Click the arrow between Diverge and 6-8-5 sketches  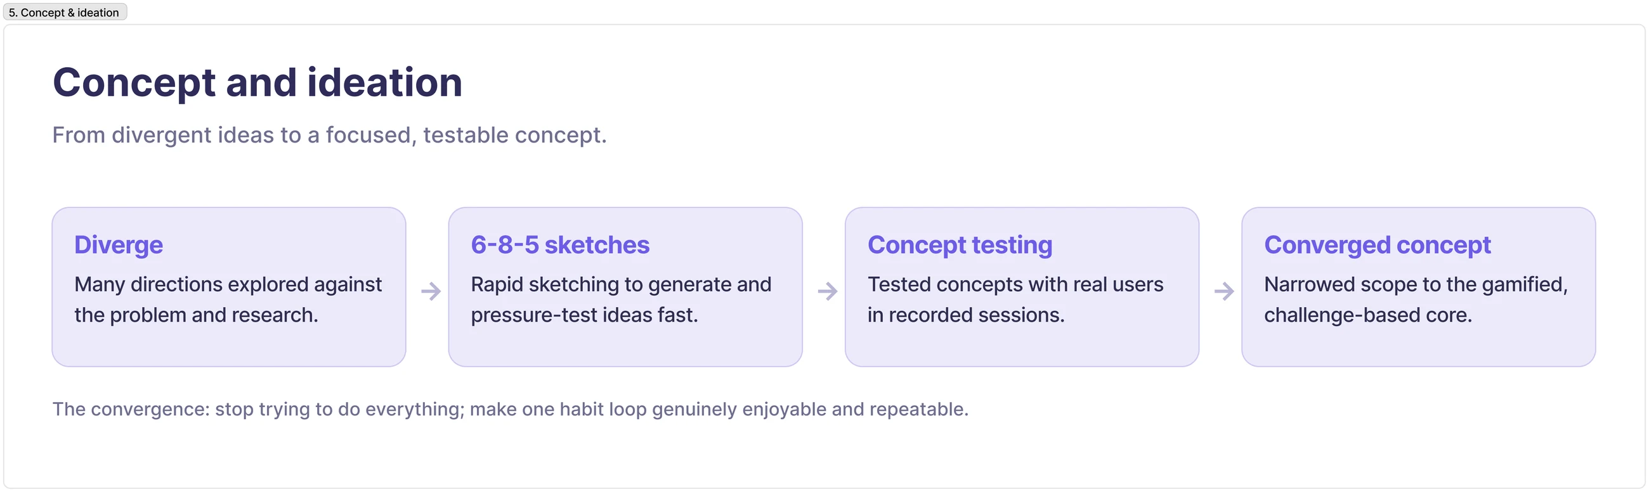431,291
